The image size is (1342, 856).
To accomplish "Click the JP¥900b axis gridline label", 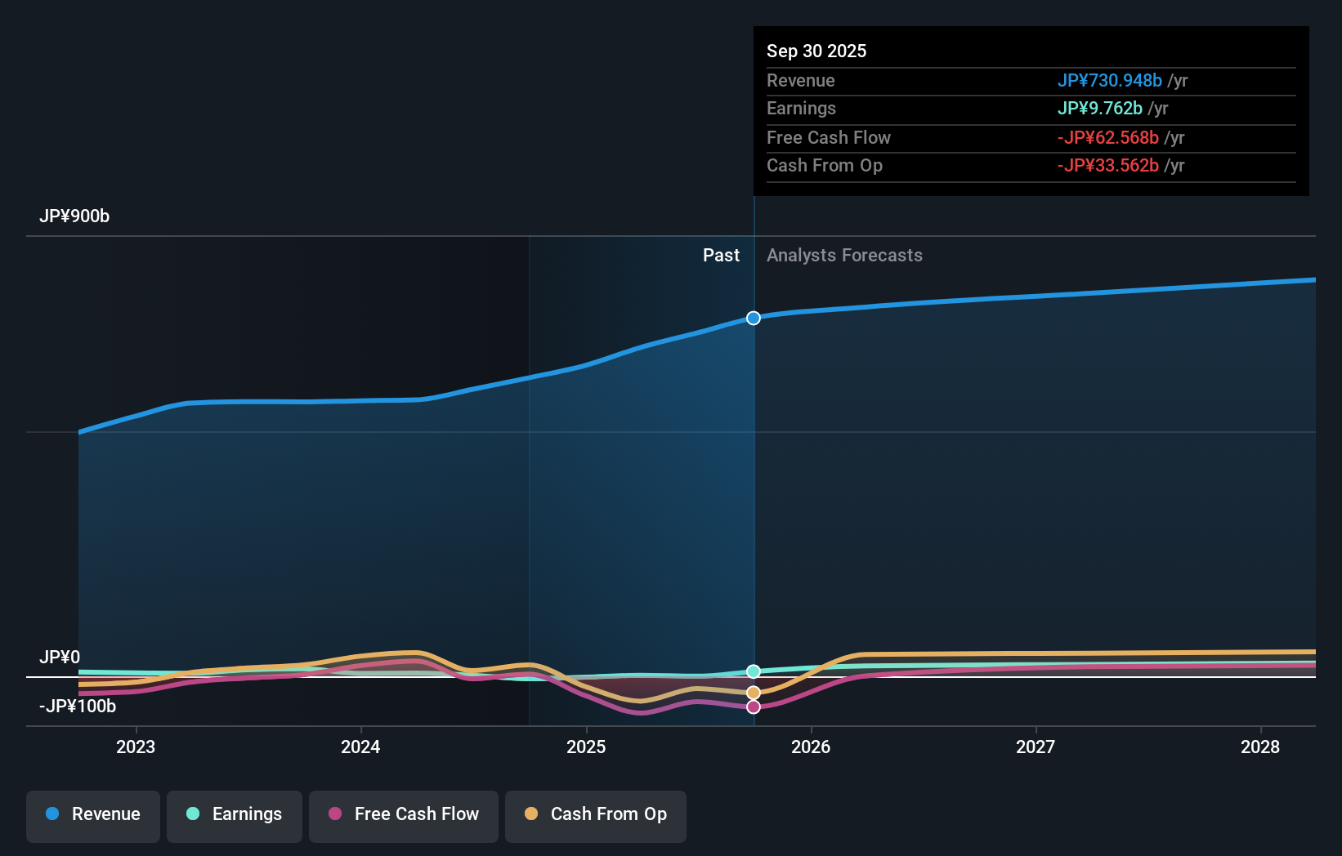I will click(75, 216).
